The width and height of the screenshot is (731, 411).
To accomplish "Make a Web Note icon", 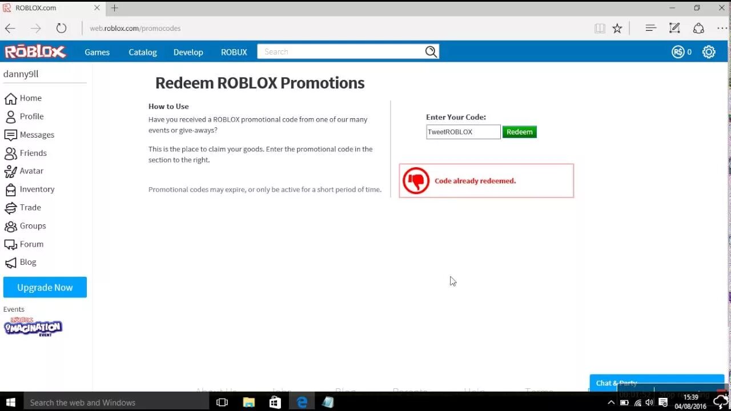I will click(x=674, y=28).
